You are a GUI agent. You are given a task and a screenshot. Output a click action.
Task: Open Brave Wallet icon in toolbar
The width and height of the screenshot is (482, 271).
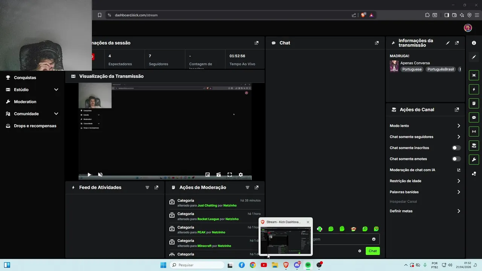pos(454,15)
